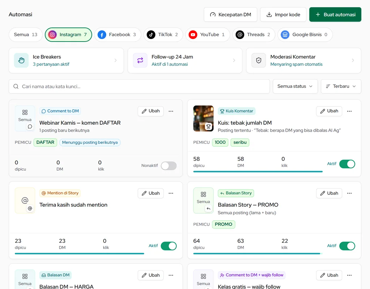The height and width of the screenshot is (289, 370).
Task: Open the Semua status dropdown
Action: pos(295,86)
